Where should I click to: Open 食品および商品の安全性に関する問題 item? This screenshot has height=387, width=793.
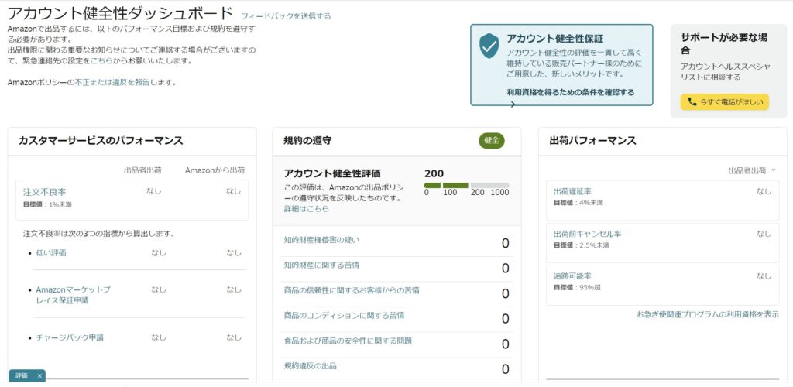[348, 341]
